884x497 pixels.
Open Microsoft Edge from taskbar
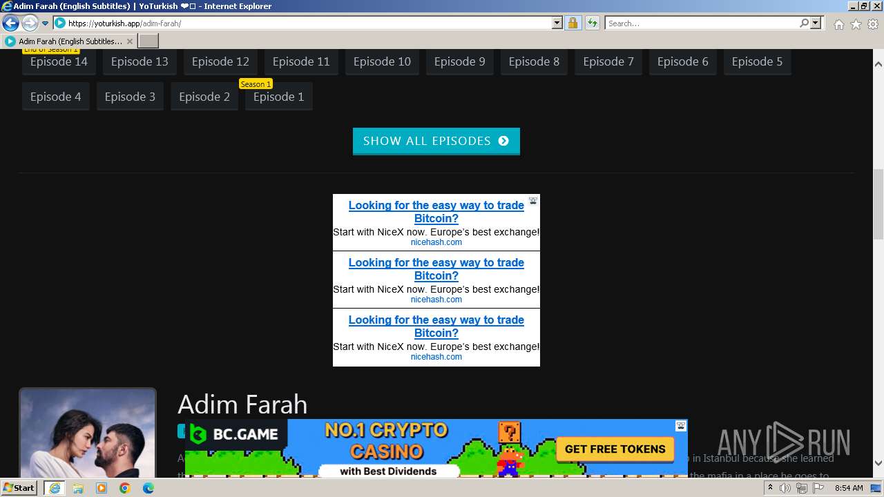click(x=148, y=488)
